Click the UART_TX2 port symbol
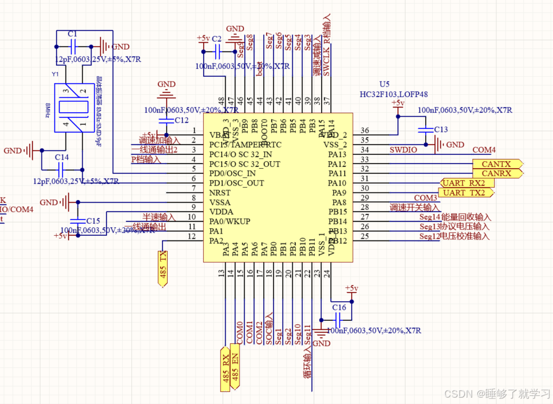This screenshot has width=553, height=404. (x=466, y=193)
